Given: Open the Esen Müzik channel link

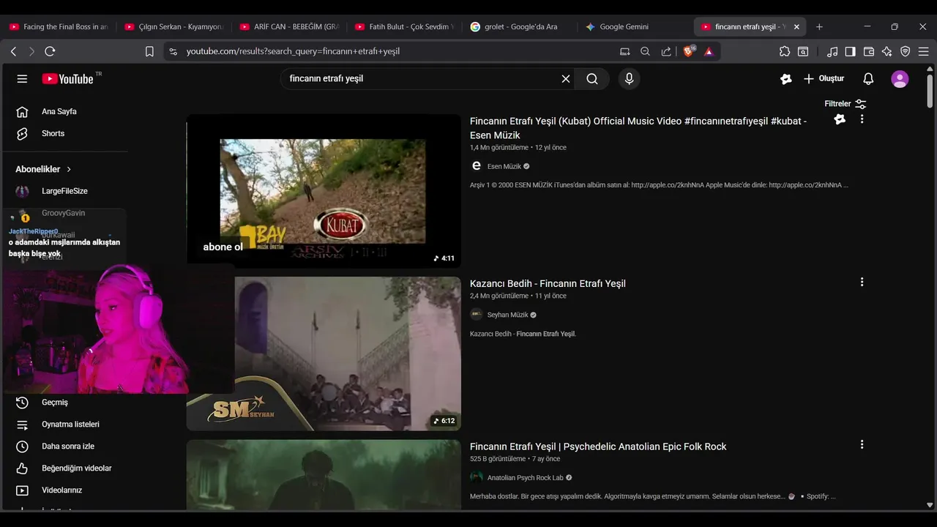Looking at the screenshot, I should click(x=504, y=166).
